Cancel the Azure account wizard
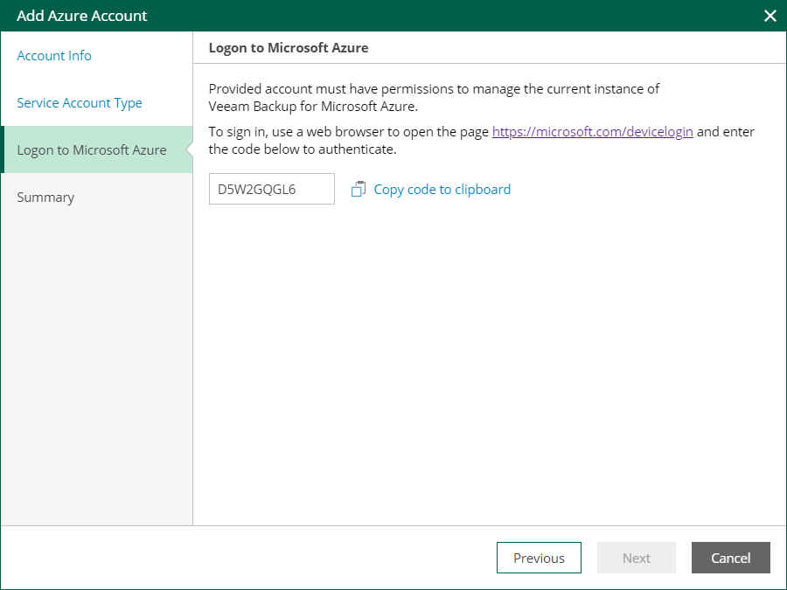This screenshot has width=787, height=590. tap(730, 558)
